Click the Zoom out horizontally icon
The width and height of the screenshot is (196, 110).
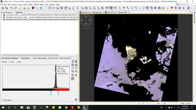(76, 75)
